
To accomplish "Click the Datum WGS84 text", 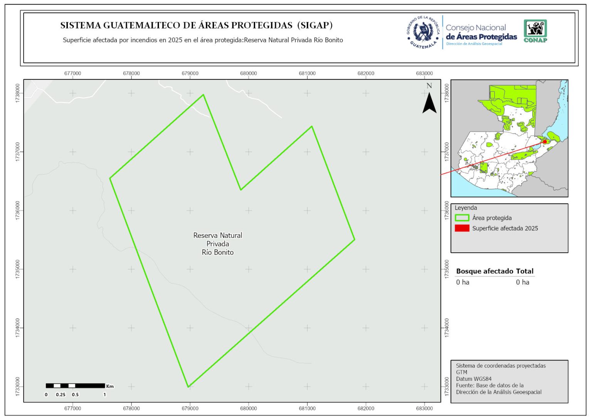I will click(474, 379).
